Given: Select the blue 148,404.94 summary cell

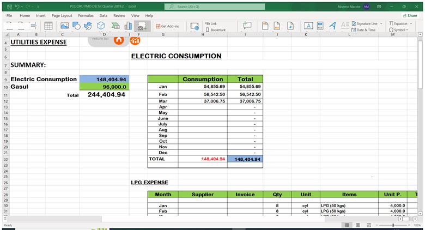Looking at the screenshot, I should pyautogui.click(x=105, y=79).
